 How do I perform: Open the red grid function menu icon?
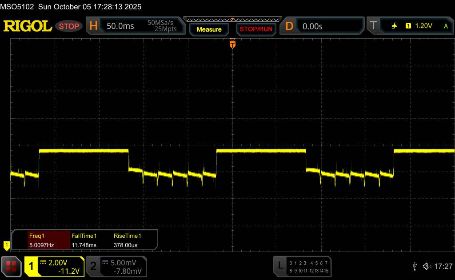pyautogui.click(x=11, y=266)
